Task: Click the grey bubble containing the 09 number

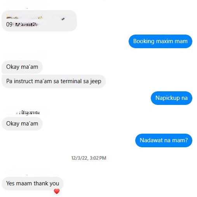Action: [39, 21]
